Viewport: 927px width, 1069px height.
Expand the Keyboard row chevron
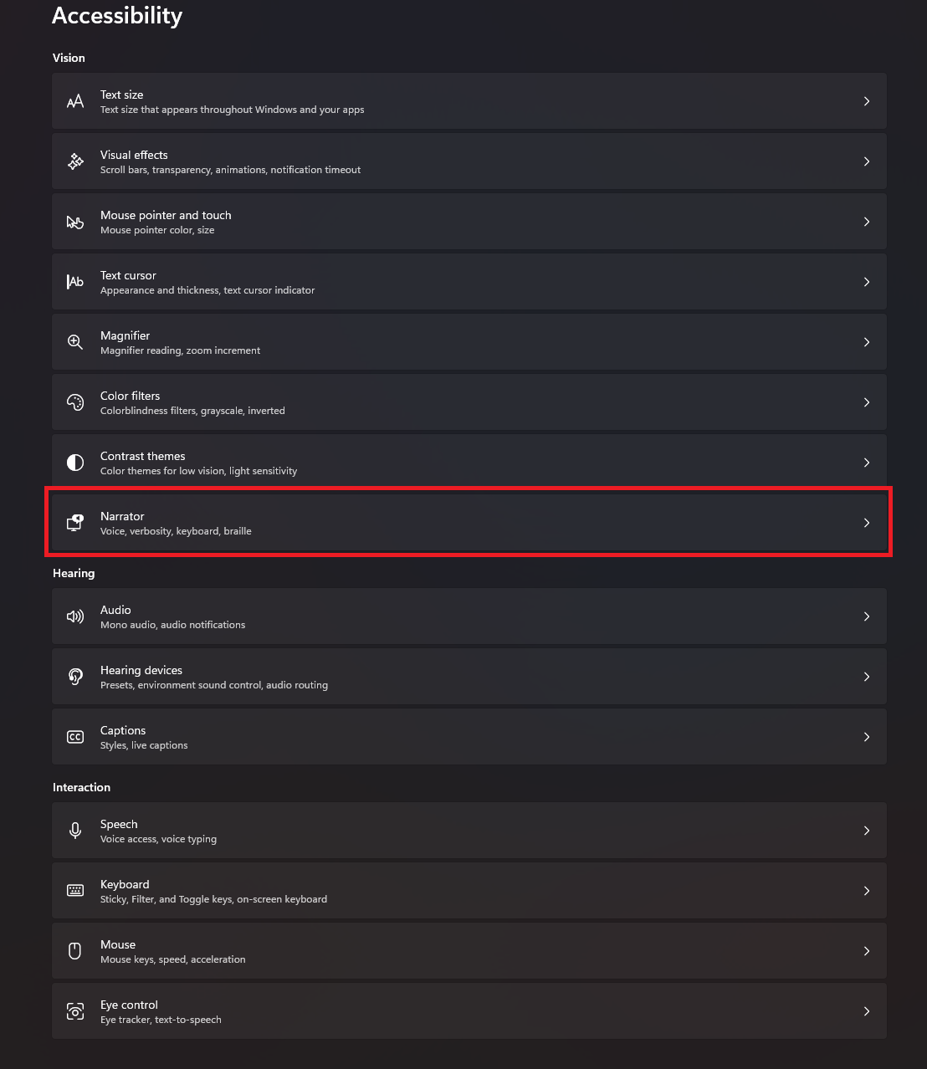click(867, 891)
